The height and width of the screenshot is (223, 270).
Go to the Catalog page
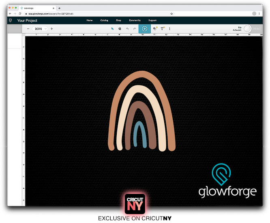104,20
